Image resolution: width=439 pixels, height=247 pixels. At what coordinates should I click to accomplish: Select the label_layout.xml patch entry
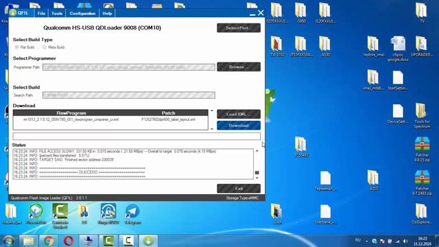(x=168, y=119)
